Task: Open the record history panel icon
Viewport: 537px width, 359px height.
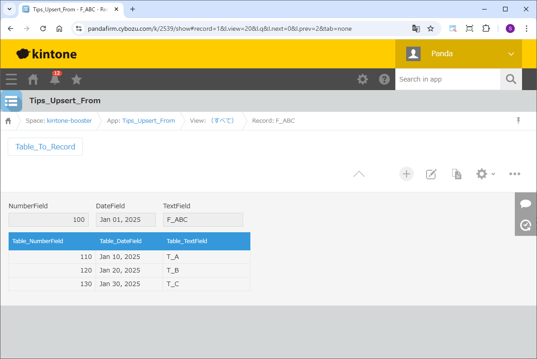Action: (526, 225)
